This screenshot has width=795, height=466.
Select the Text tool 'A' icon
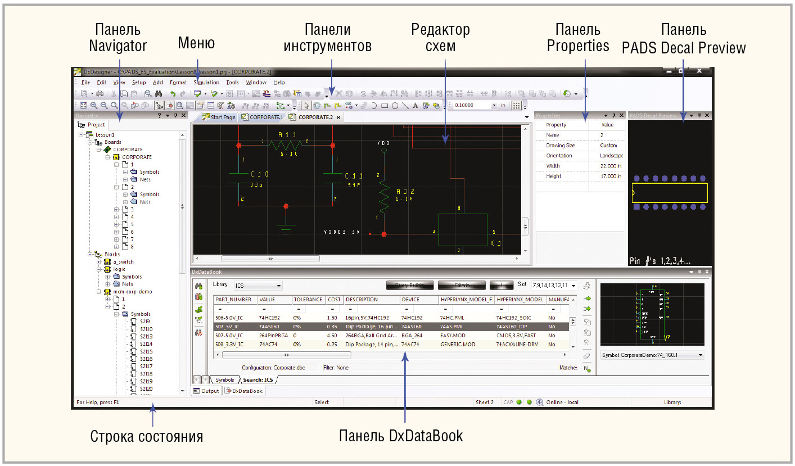click(x=415, y=105)
